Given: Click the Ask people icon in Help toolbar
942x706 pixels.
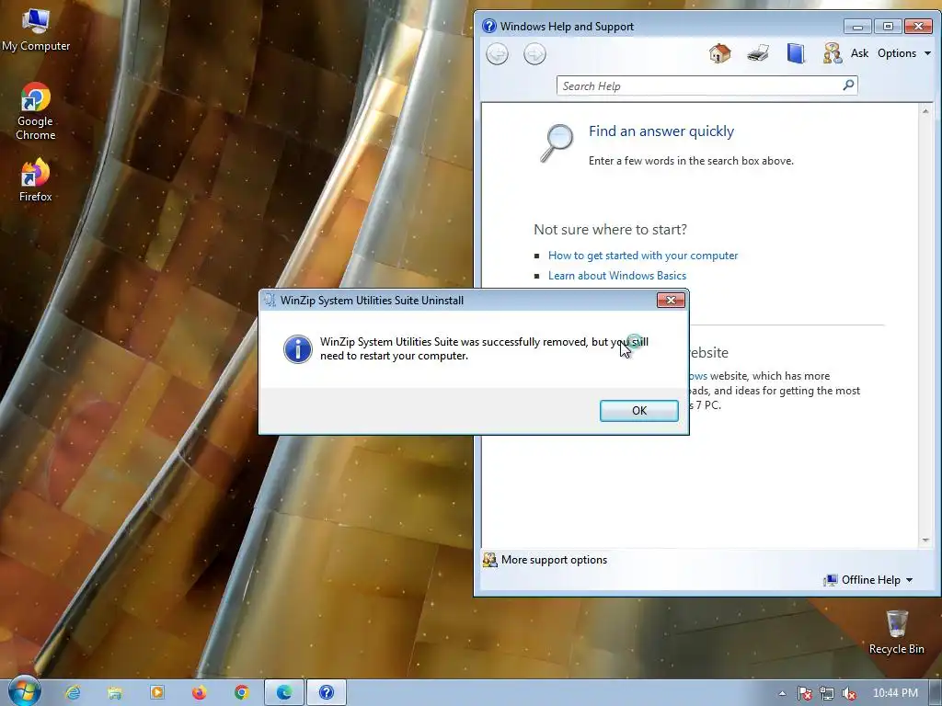Looking at the screenshot, I should coord(832,53).
